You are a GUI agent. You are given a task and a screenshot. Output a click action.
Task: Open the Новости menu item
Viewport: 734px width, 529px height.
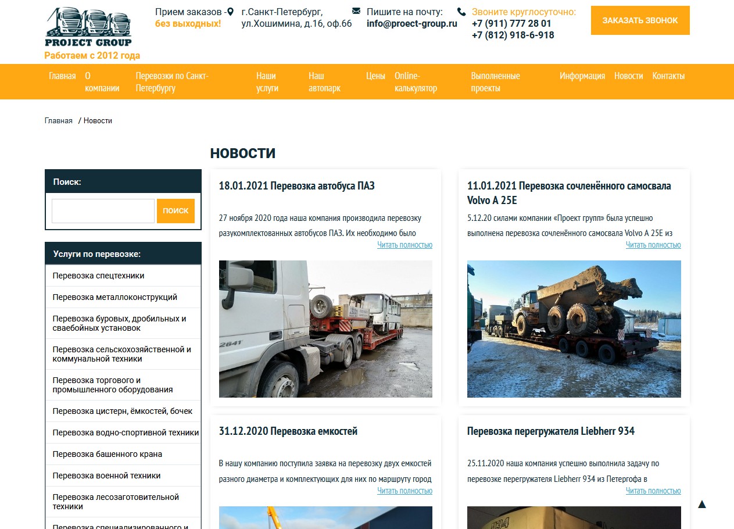[x=629, y=76]
